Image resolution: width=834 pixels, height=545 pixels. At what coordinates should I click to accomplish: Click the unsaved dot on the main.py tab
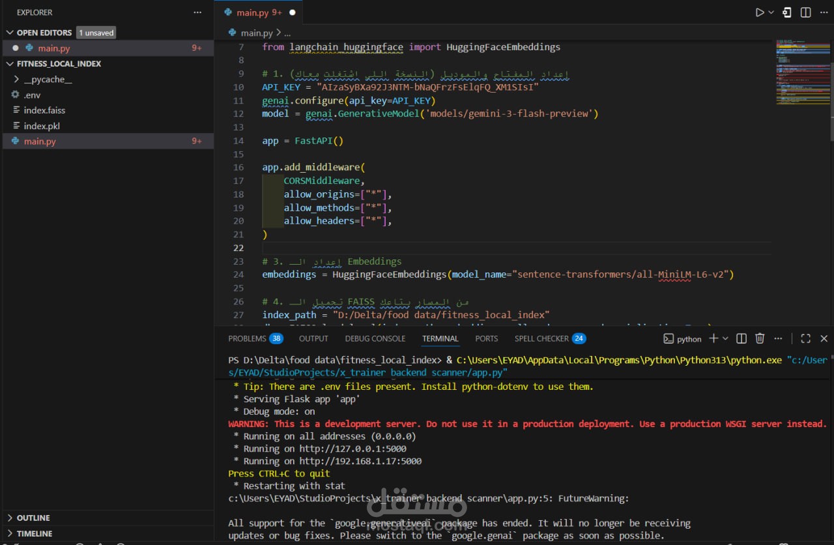292,12
